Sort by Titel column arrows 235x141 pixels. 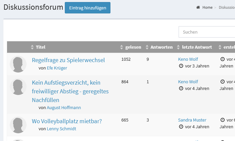[x=32, y=47]
